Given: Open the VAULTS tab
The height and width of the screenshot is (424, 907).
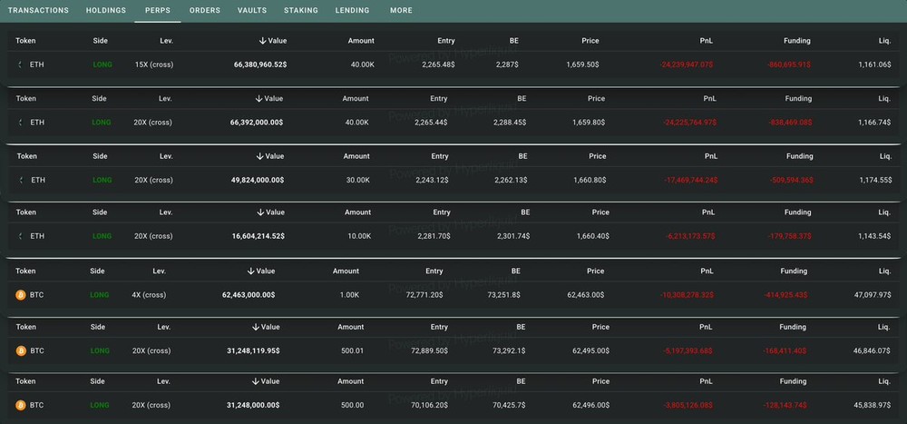Looking at the screenshot, I should coord(252,10).
